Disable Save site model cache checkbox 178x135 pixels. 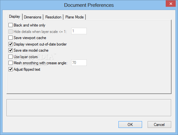pos(10,50)
